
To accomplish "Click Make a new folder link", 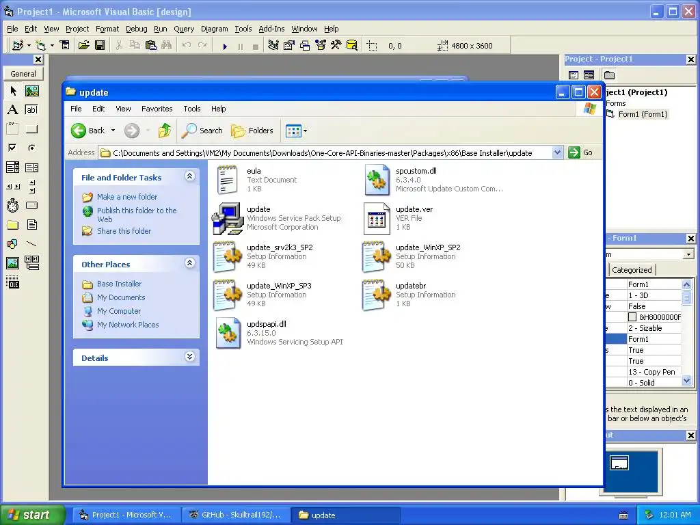I will click(127, 197).
